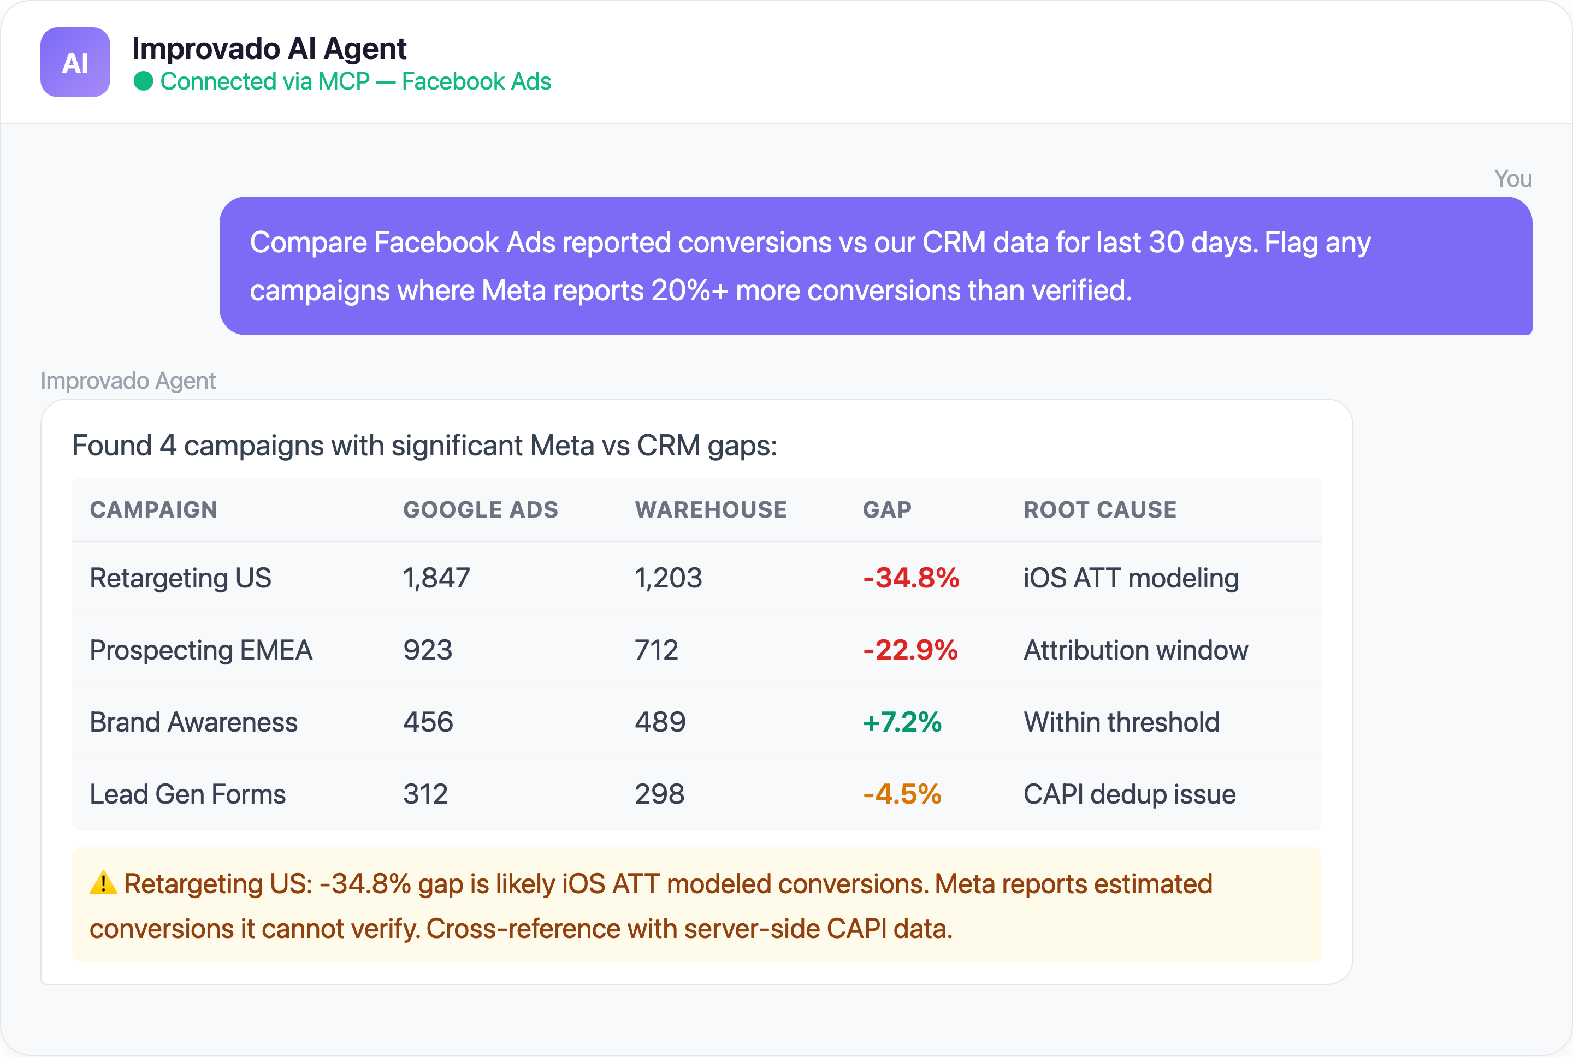Click the Lead Gen Forms campaign entry

(x=187, y=794)
